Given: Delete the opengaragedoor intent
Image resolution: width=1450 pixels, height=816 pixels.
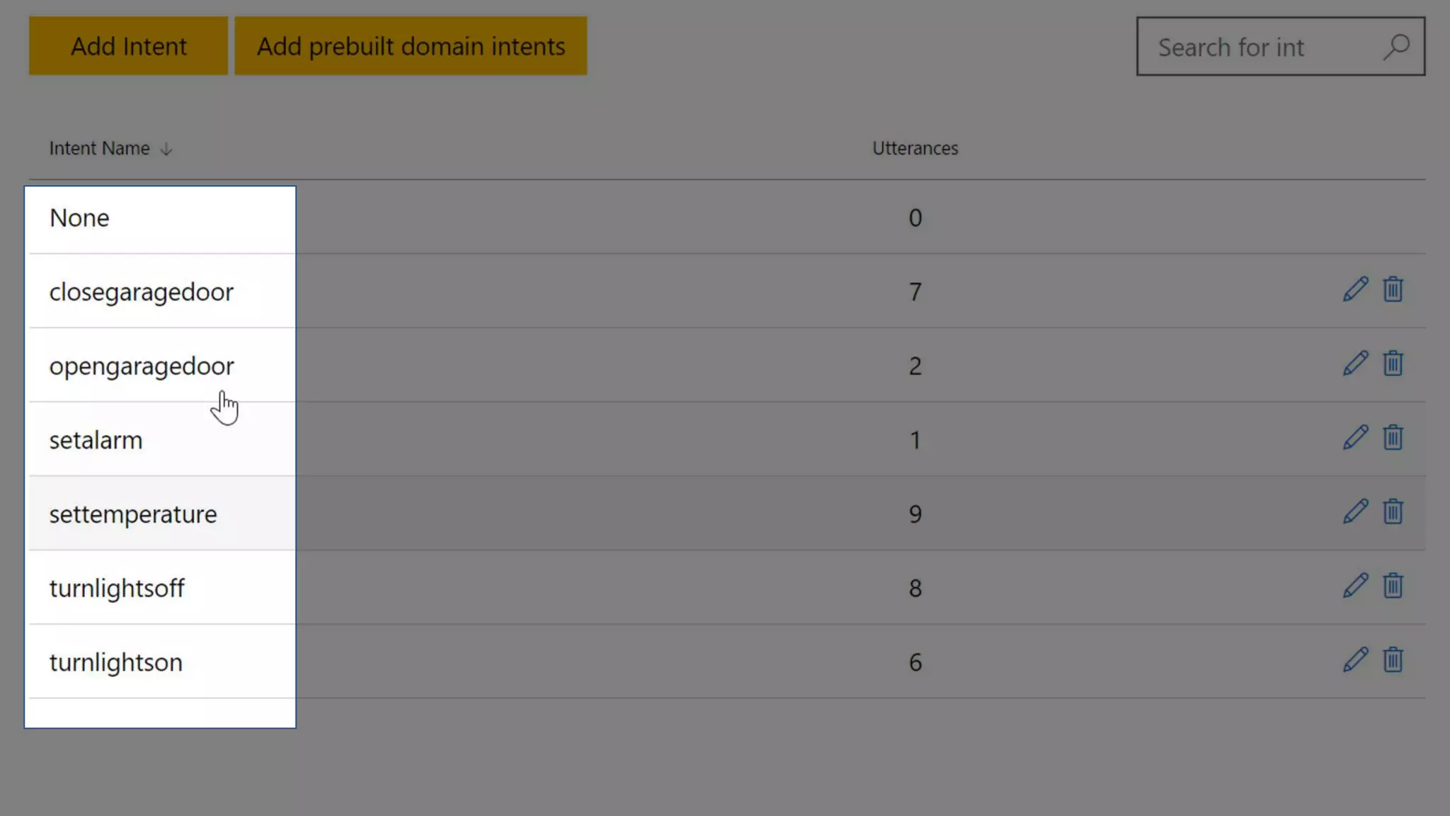Looking at the screenshot, I should [x=1393, y=364].
